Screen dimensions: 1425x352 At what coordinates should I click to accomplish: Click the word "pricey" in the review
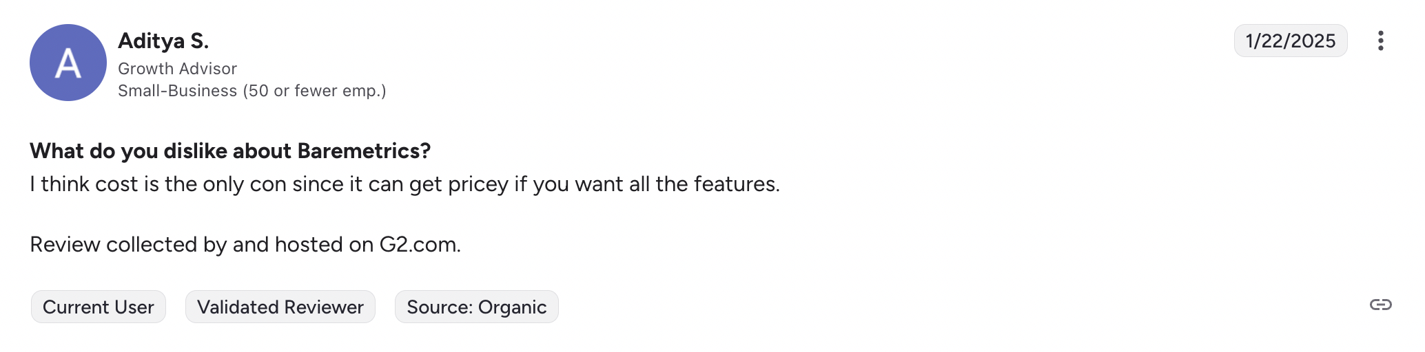click(478, 184)
